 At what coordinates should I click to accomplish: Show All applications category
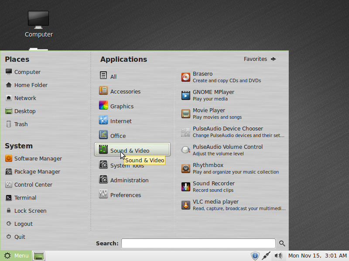pyautogui.click(x=113, y=77)
